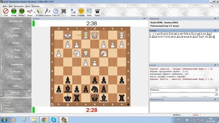Undock the Позиция panel with its arrow icon
This screenshot has width=219, height=123.
(x=144, y=18)
